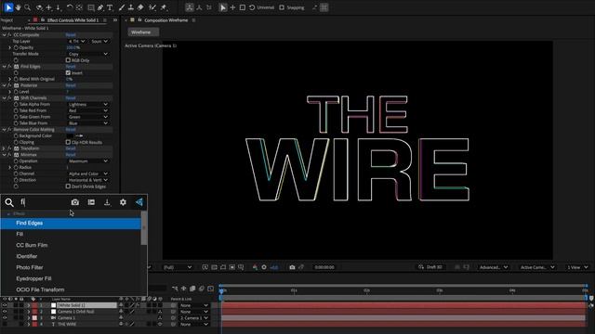
Task: Open the Take Blue From dropdown
Action: click(x=88, y=123)
